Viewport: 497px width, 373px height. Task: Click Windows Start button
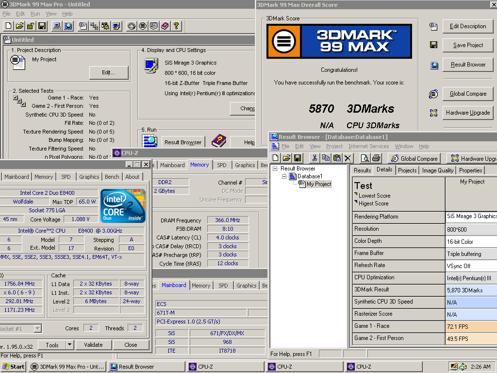pyautogui.click(x=13, y=367)
